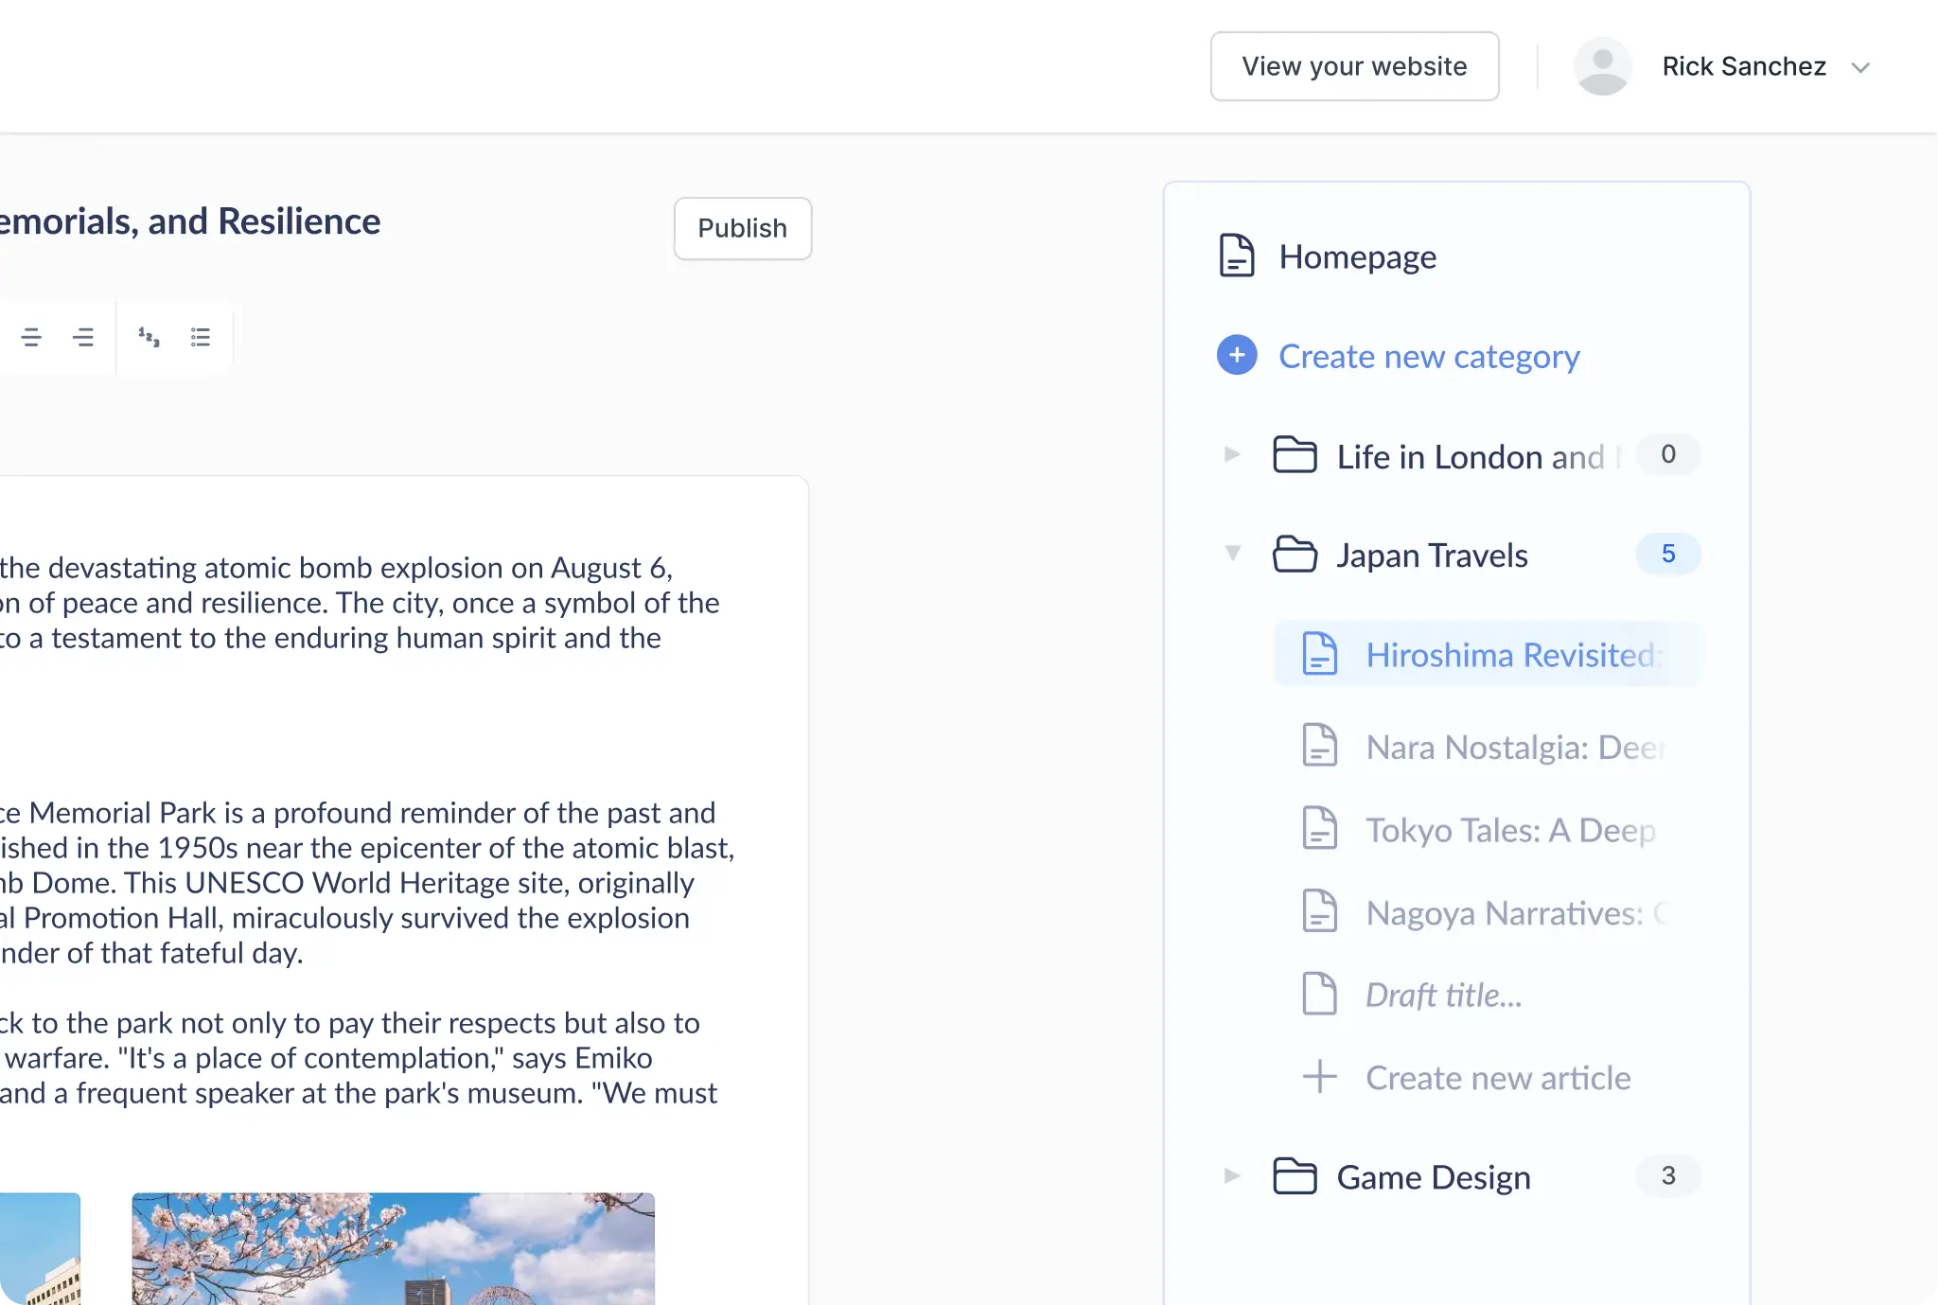Click the Publish button
This screenshot has width=1938, height=1305.
point(743,228)
